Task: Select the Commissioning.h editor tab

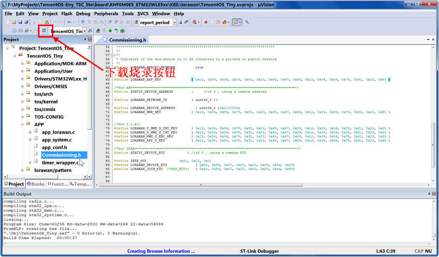Action: pos(125,40)
